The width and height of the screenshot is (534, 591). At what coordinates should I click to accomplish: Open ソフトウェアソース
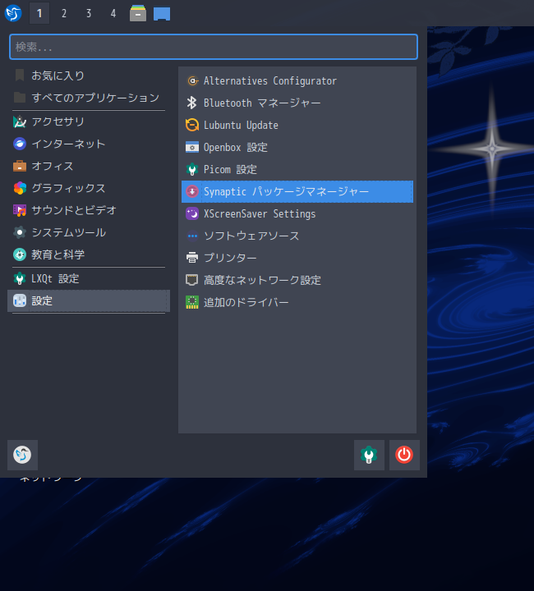pyautogui.click(x=297, y=236)
